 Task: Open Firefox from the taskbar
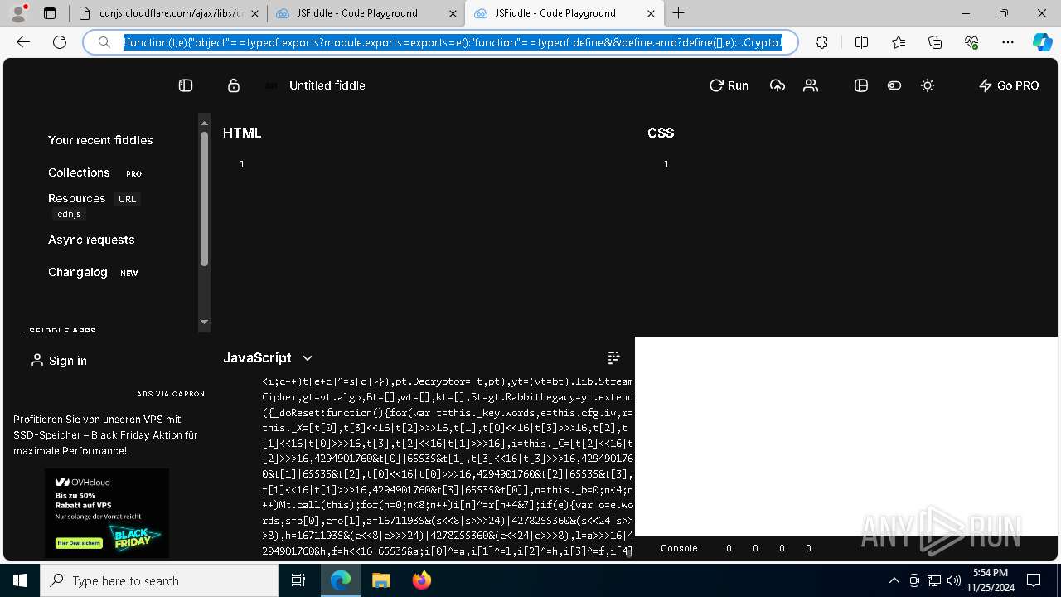421,580
